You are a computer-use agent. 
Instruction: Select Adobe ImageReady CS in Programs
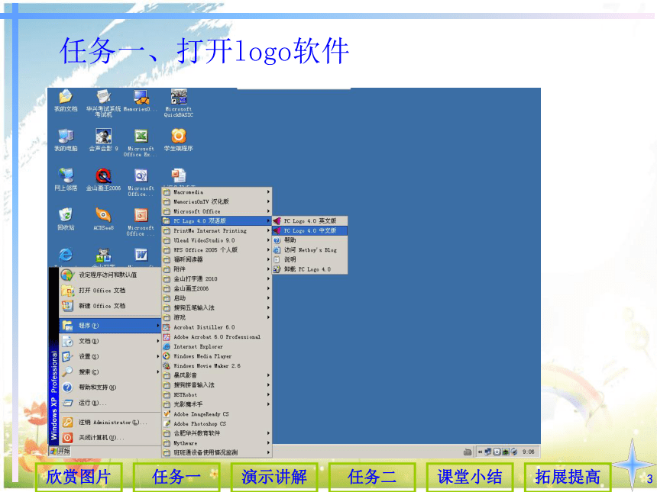click(x=217, y=413)
